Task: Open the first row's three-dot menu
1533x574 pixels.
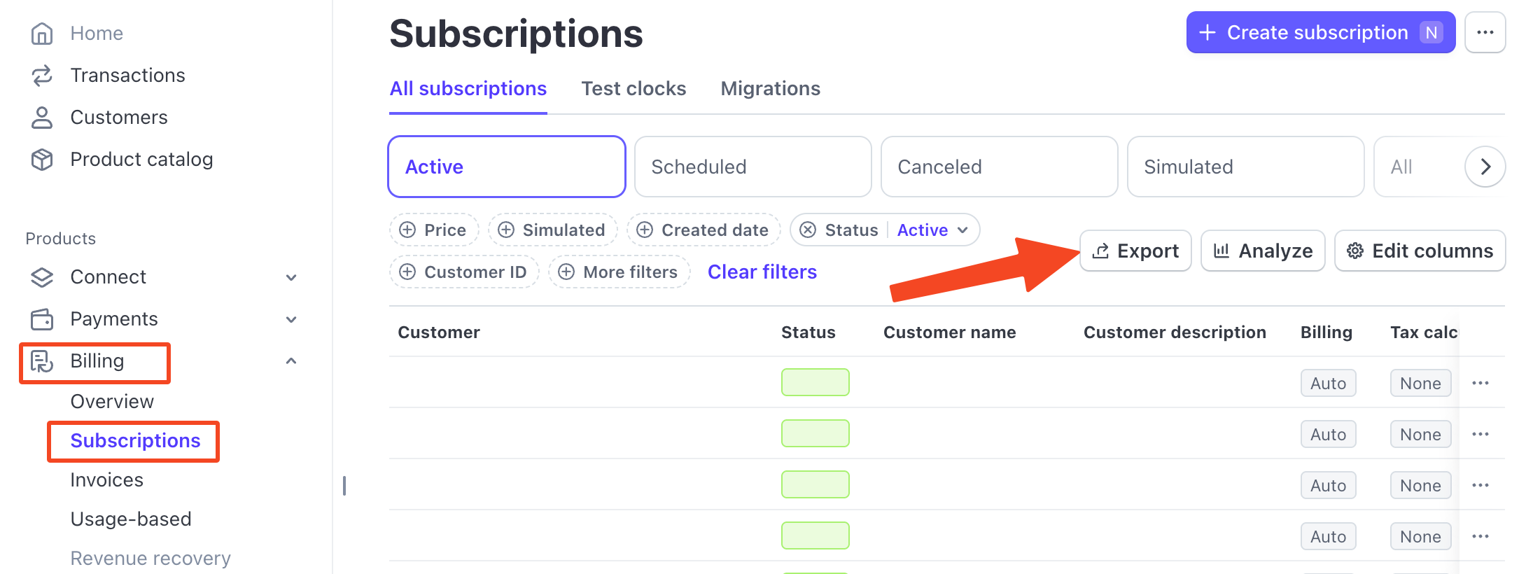Action: coord(1480,383)
